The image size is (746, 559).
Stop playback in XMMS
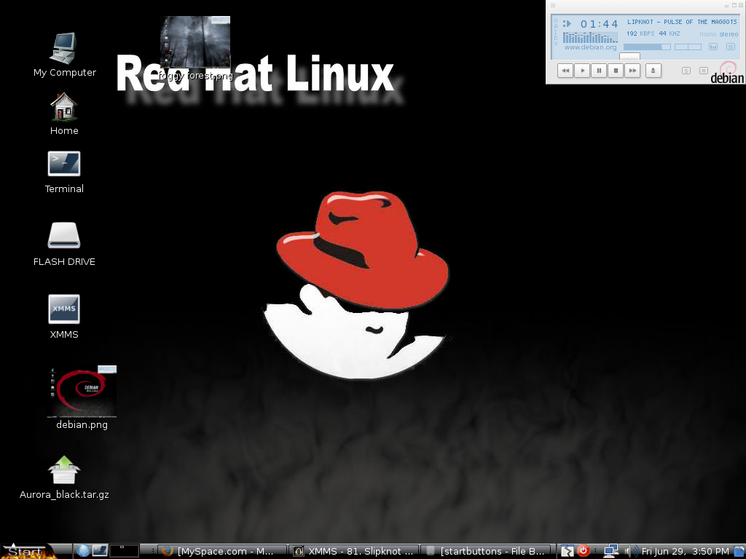pos(616,71)
